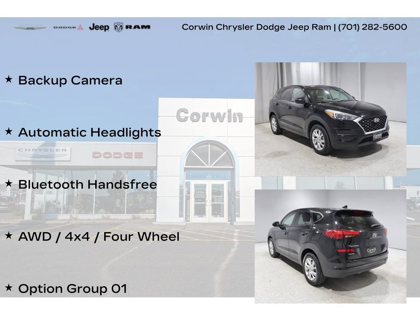420x315 pixels.
Task: Click the Chrysler wings logo in header
Action: tap(30, 27)
